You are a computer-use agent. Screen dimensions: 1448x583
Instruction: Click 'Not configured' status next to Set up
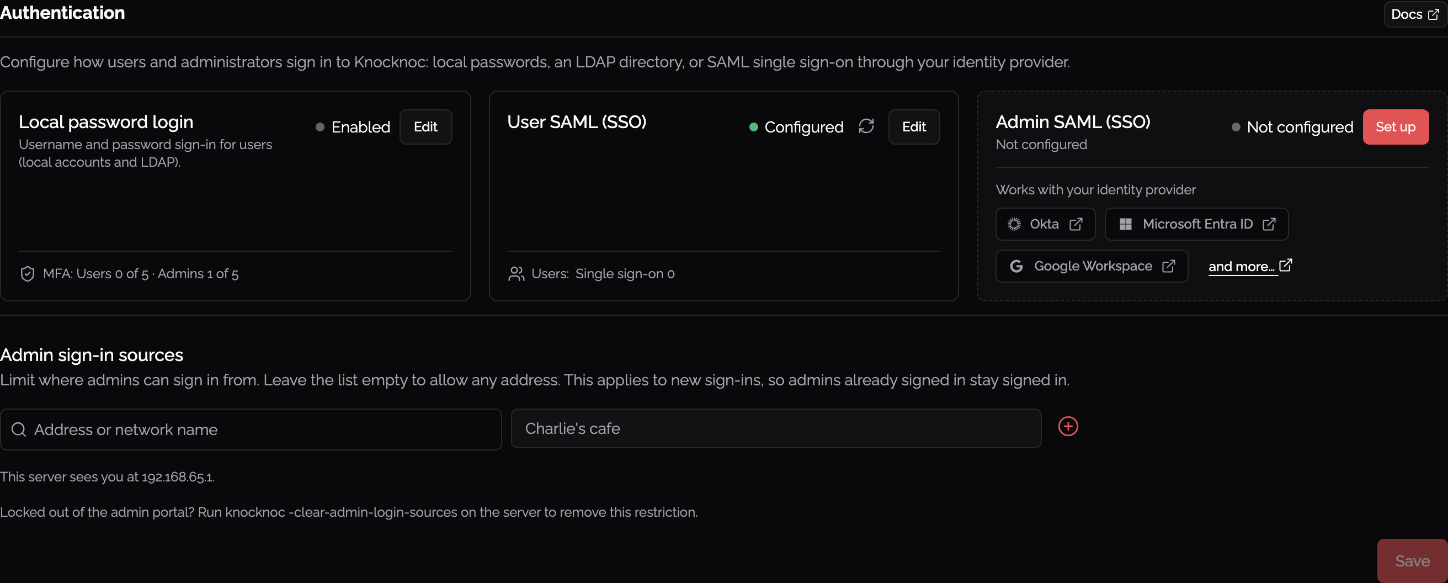point(1300,127)
